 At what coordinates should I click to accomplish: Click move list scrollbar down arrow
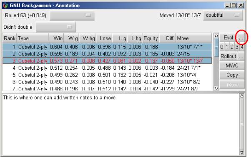216,89
